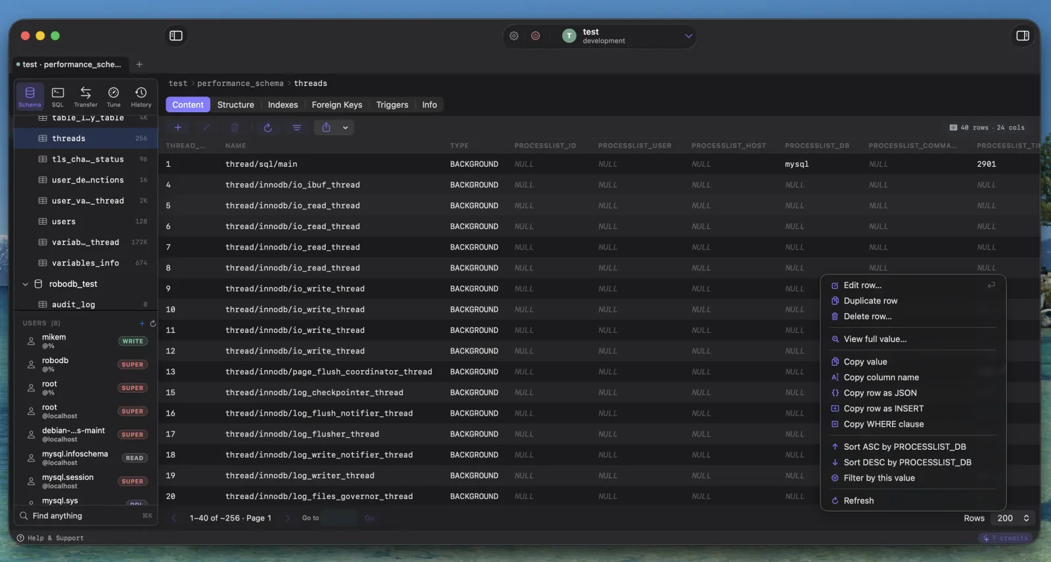Choose Copy row as INSERT

tap(913, 408)
